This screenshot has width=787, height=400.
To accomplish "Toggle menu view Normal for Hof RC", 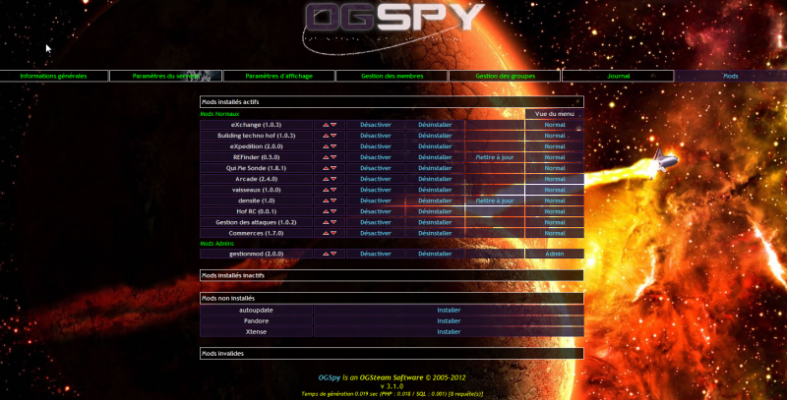I will click(555, 211).
